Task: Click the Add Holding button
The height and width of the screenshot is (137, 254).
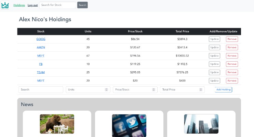Action: pyautogui.click(x=223, y=90)
